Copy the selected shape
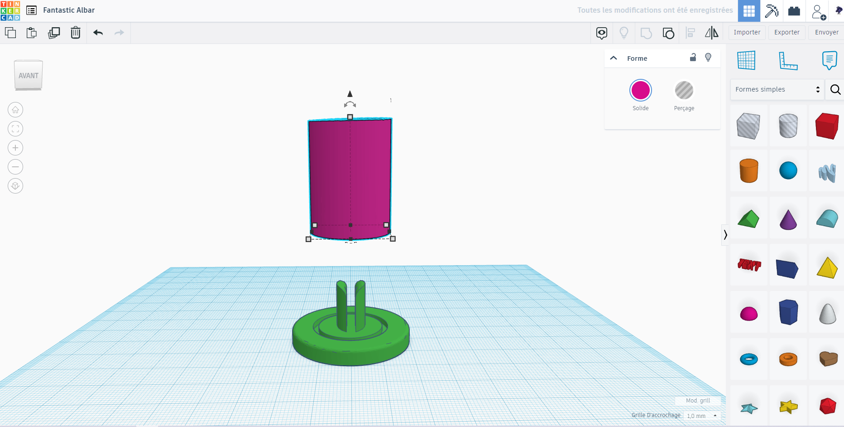The image size is (844, 427). [x=10, y=33]
